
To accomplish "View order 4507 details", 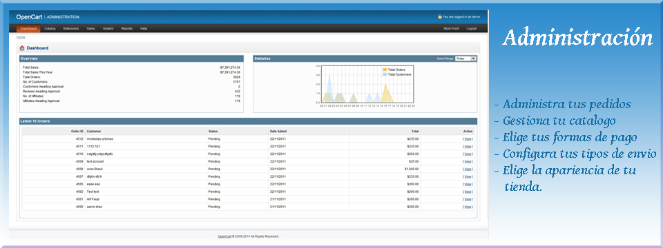I will click(468, 177).
